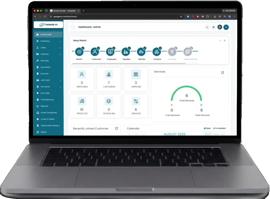
Task: Open the browser tab search dropdown
Action: coord(46,11)
